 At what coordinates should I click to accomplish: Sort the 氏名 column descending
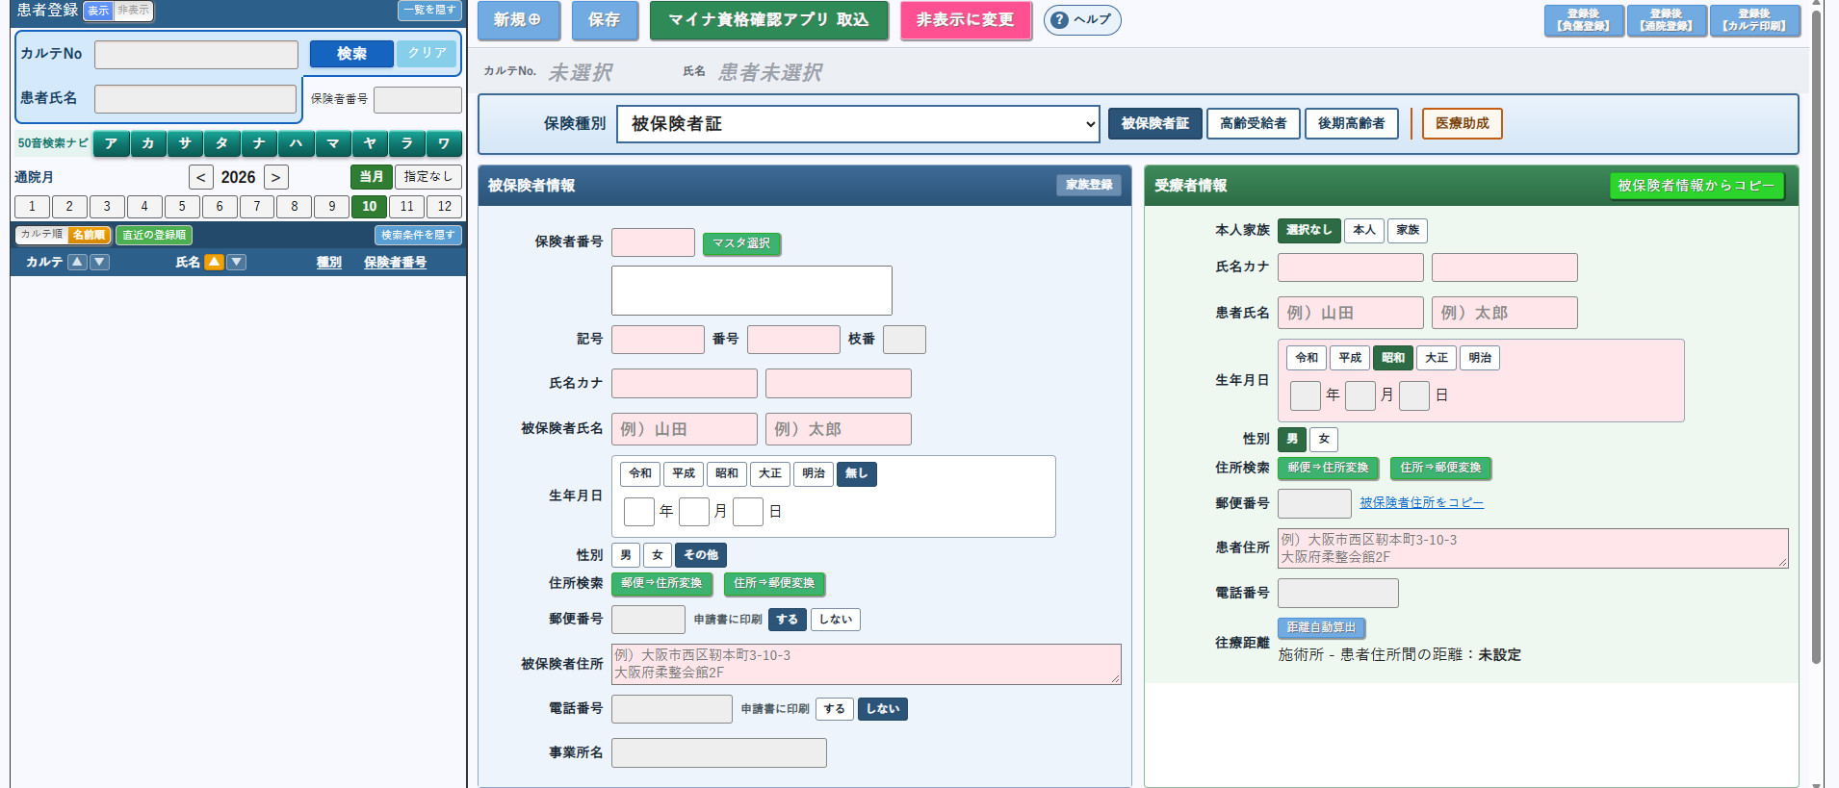(237, 262)
